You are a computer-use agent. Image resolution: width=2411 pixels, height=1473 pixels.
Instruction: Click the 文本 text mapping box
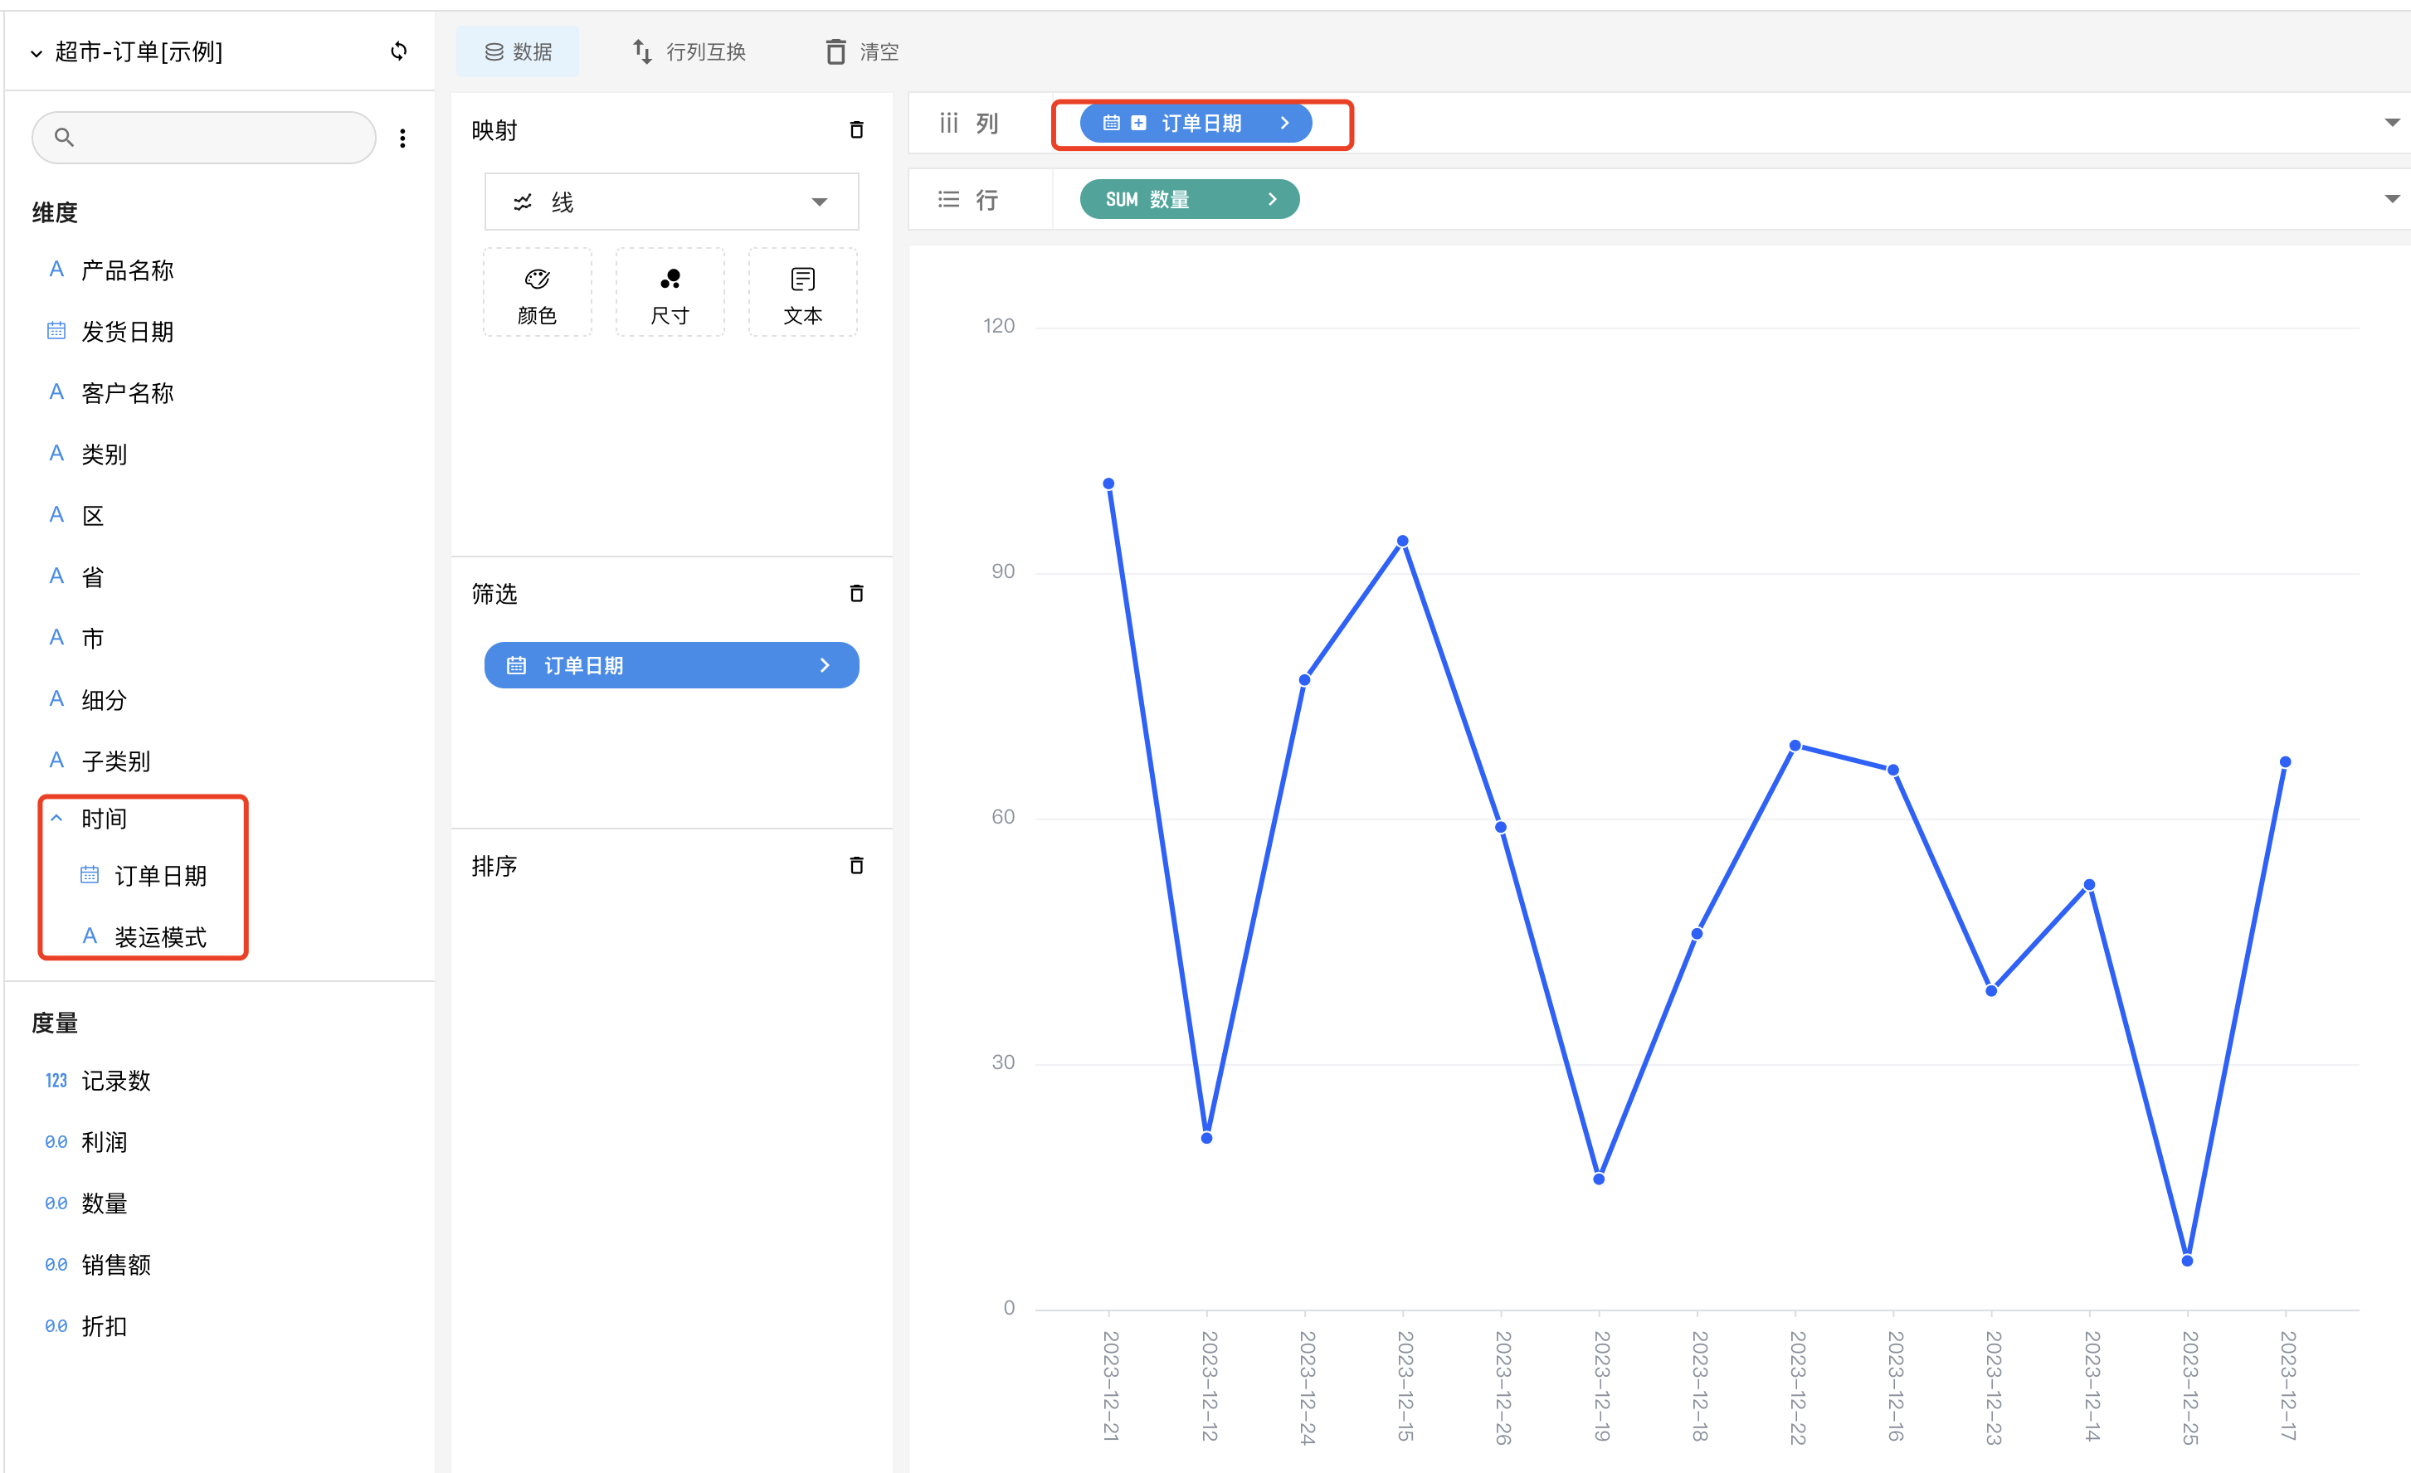[802, 294]
